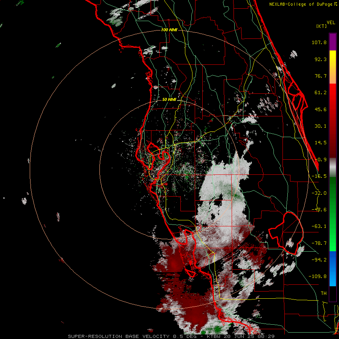Click the Lake Okeechobee outline on the map
Viewport: 339px width, 339px height.
(x=286, y=233)
